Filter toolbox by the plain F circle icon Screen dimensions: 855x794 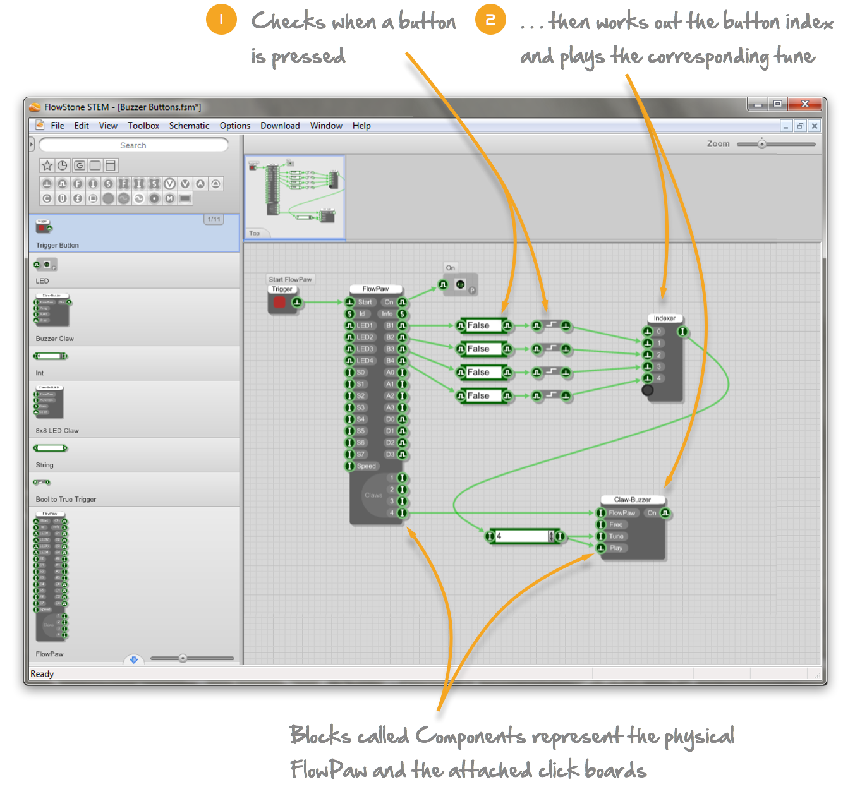pyautogui.click(x=78, y=184)
